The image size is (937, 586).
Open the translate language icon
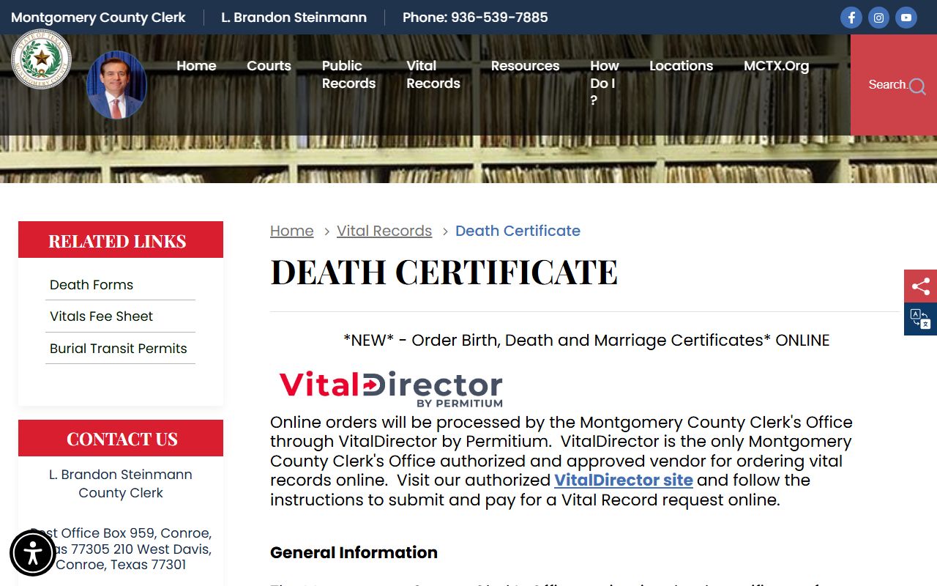tap(920, 319)
